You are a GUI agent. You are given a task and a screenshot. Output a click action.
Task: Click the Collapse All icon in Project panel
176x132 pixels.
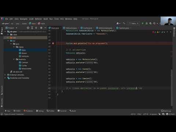(x=36, y=28)
